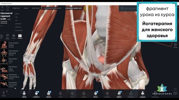Click the Uterosacral Ligament (Left) heading
This screenshot has height=100, width=179.
pyautogui.click(x=6, y=16)
